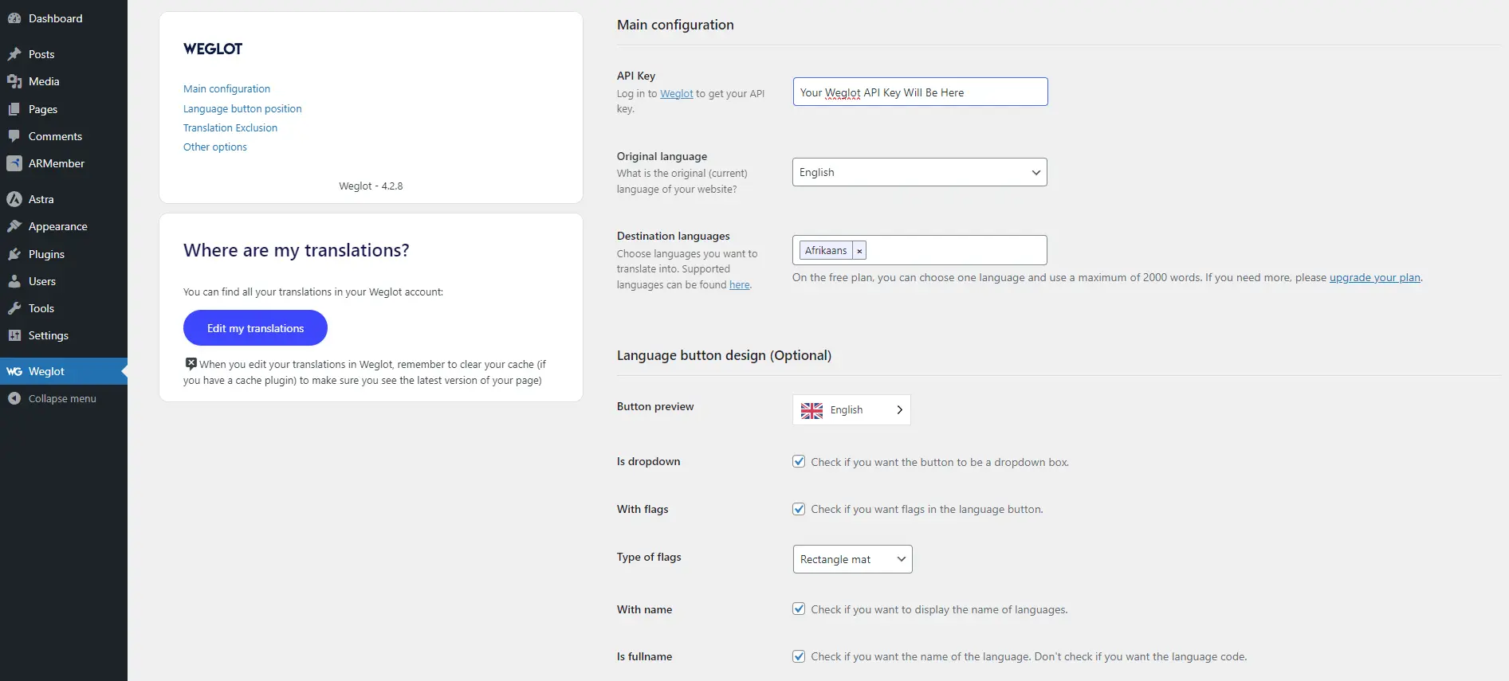Image resolution: width=1509 pixels, height=681 pixels.
Task: Toggle the Is fullname checkbox
Action: click(x=799, y=656)
